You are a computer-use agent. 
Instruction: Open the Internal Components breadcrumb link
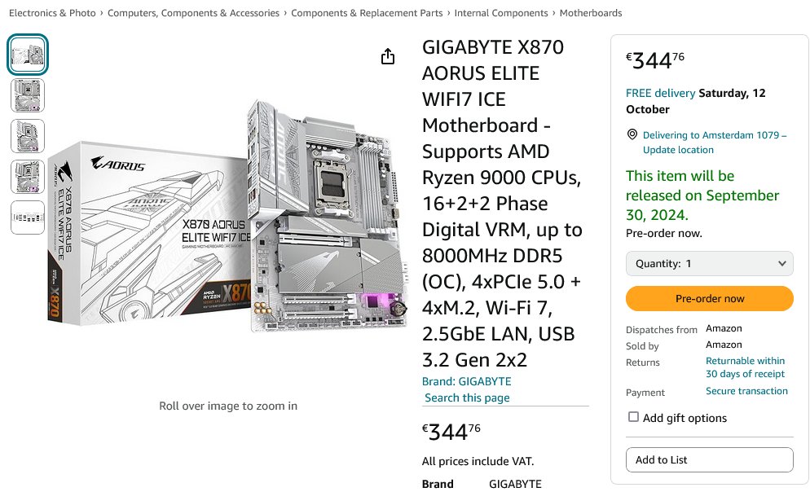(500, 12)
